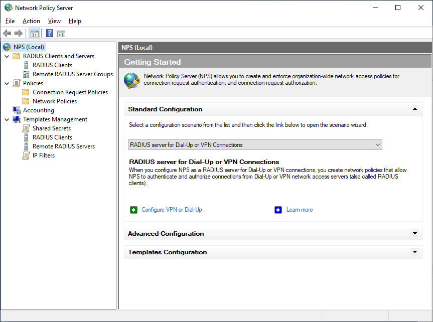433x322 pixels.
Task: Collapse the RADIUS Clients and Servers tree node
Action: [7, 56]
